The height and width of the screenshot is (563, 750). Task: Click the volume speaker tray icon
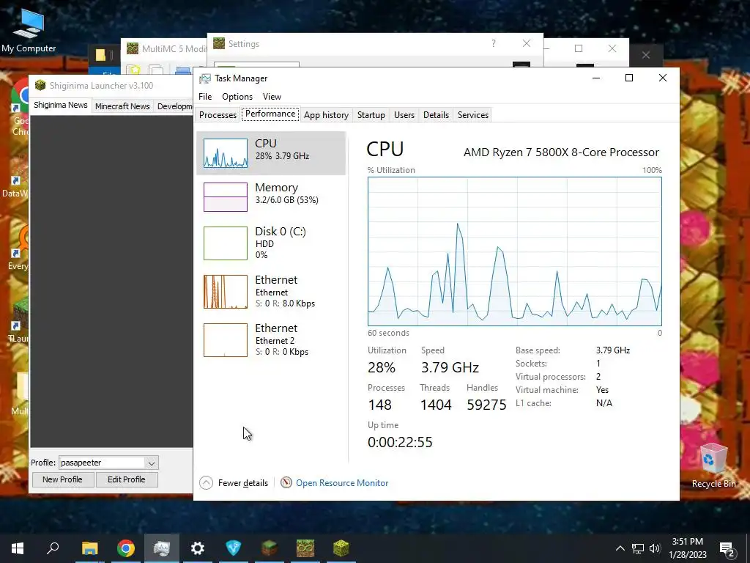655,548
